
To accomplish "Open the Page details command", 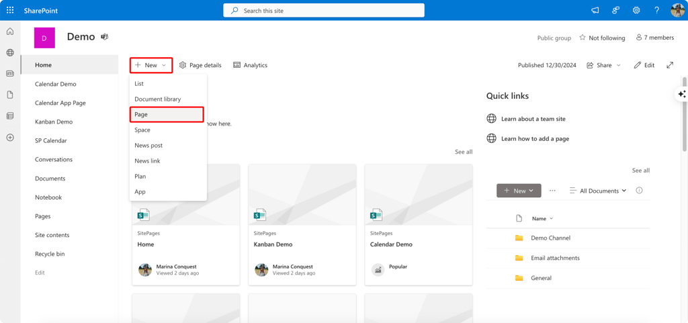I will pyautogui.click(x=200, y=65).
